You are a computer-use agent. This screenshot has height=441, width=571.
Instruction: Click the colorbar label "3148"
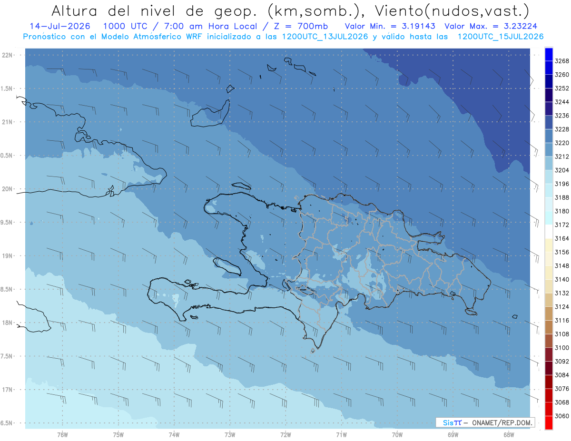562,265
